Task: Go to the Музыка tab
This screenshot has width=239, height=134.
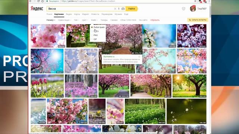Action: tap(118, 14)
